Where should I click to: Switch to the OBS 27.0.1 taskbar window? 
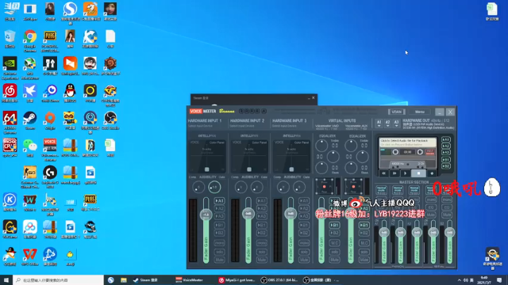tap(279, 279)
